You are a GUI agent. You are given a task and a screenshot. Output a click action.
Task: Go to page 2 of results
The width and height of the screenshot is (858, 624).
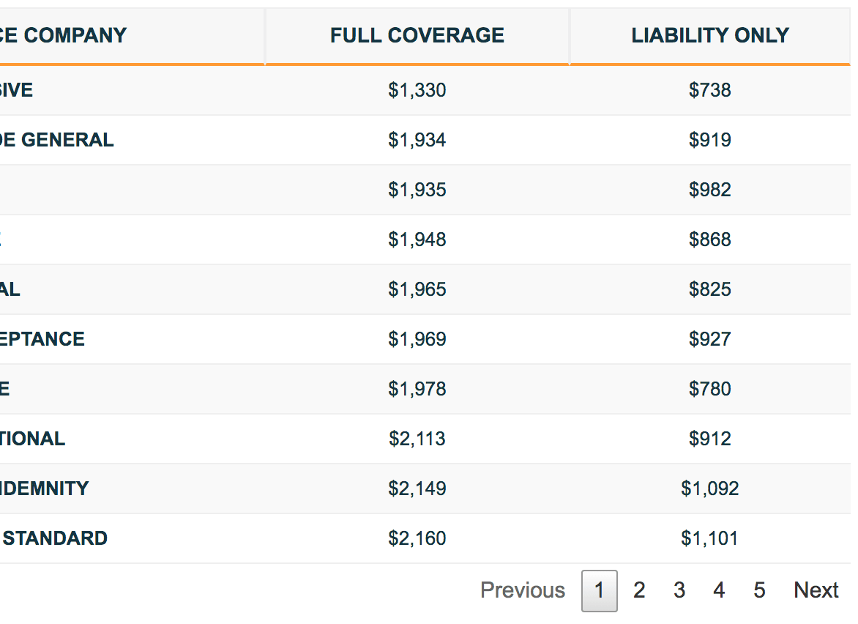[x=638, y=590]
